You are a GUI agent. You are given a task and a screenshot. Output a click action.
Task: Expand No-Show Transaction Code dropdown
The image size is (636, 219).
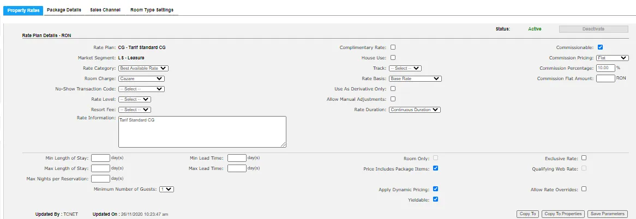[141, 89]
